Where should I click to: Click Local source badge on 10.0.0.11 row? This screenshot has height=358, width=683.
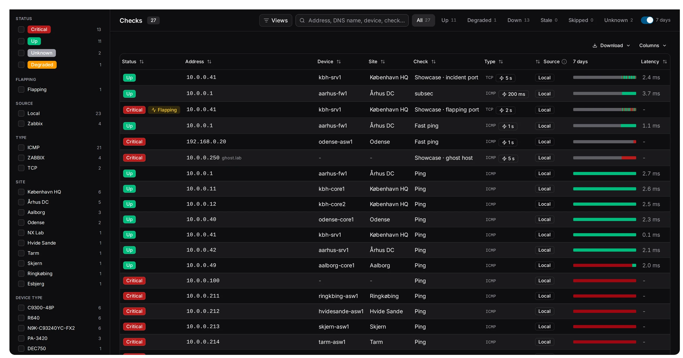pos(544,189)
